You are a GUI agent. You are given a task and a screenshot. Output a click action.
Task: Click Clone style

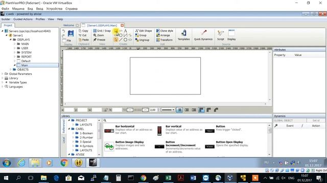[x=165, y=30]
